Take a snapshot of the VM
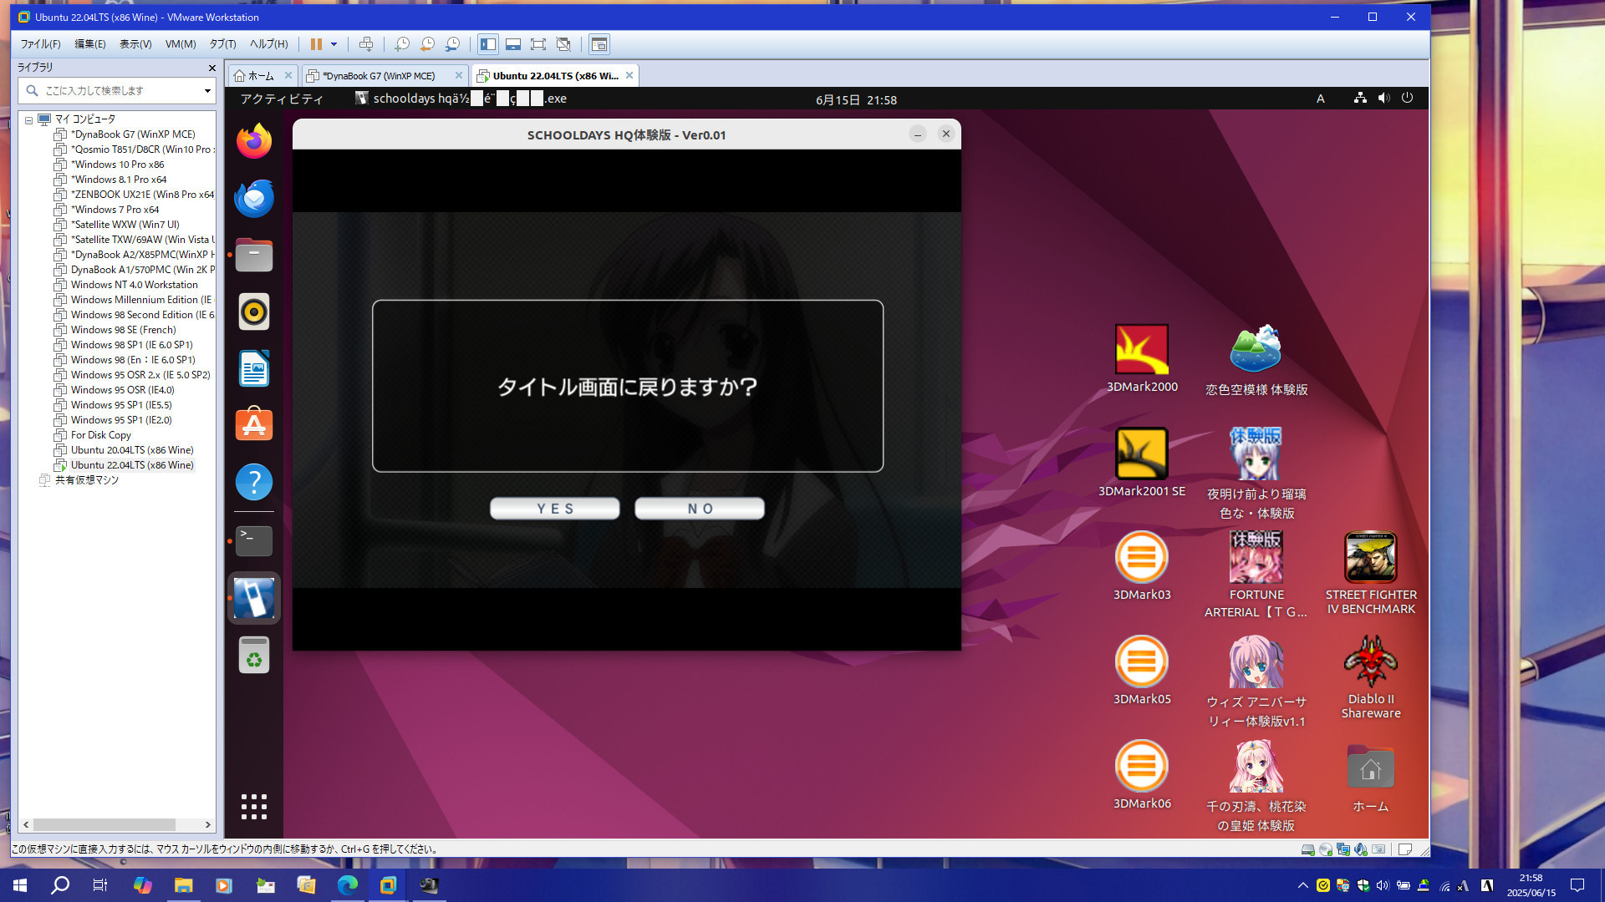1605x902 pixels. tap(402, 44)
